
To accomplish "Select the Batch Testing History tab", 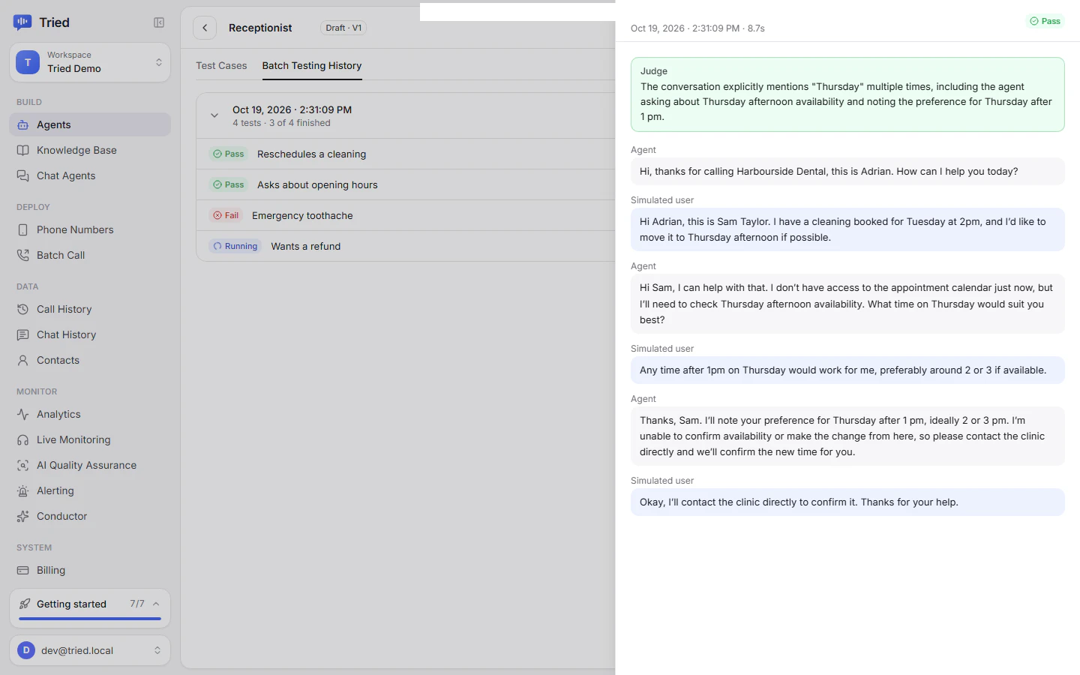I will [x=312, y=66].
